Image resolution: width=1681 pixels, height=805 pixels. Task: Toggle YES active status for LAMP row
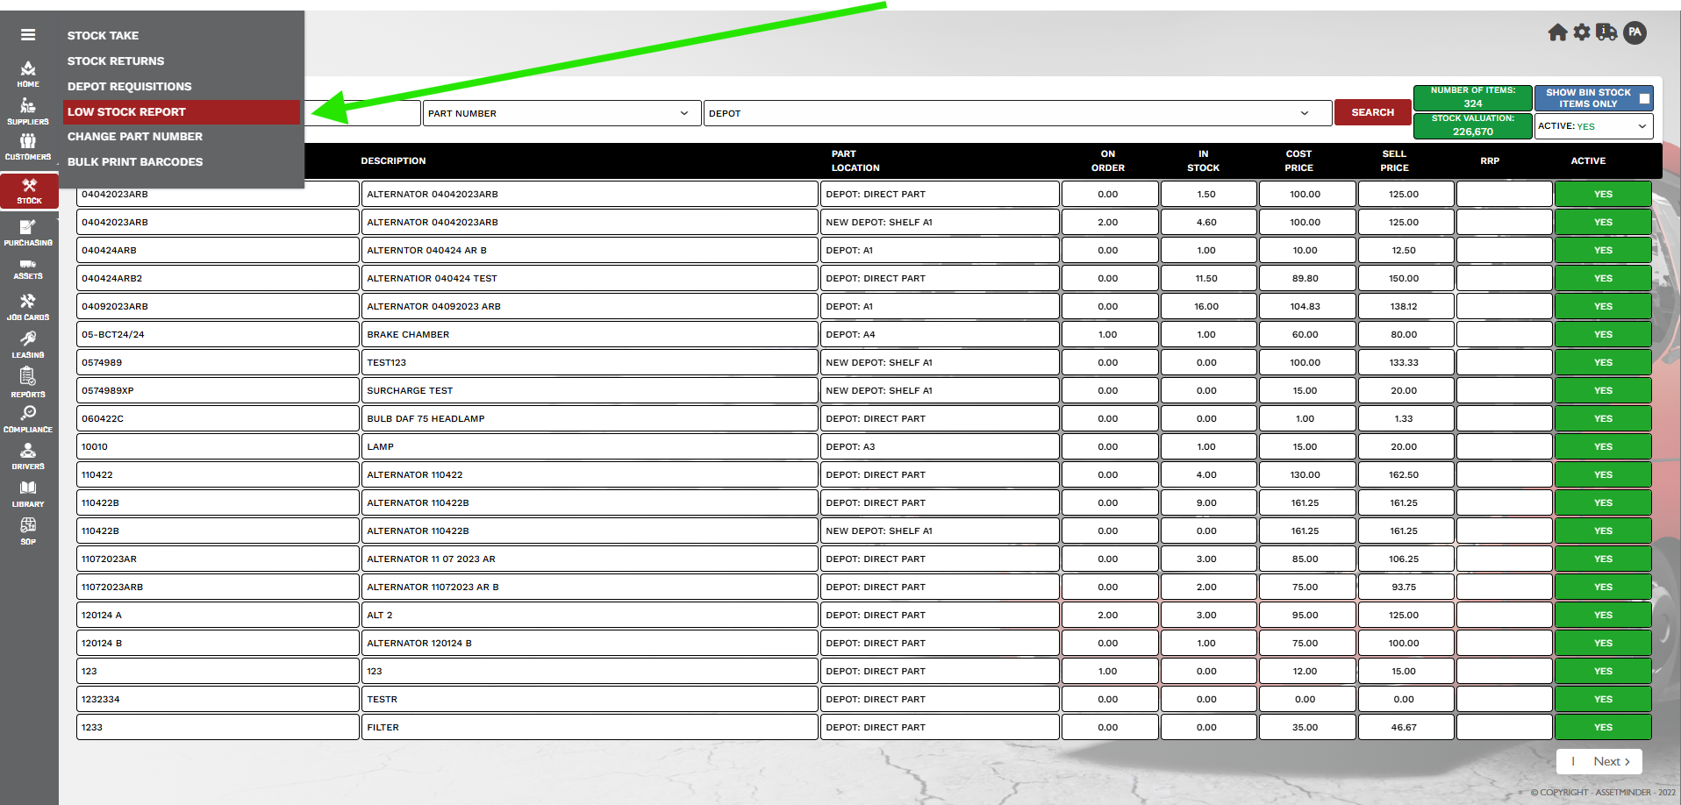[x=1603, y=446]
